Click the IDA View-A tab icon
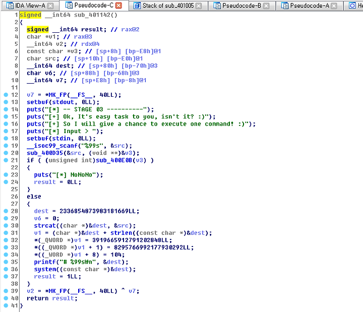 point(10,6)
